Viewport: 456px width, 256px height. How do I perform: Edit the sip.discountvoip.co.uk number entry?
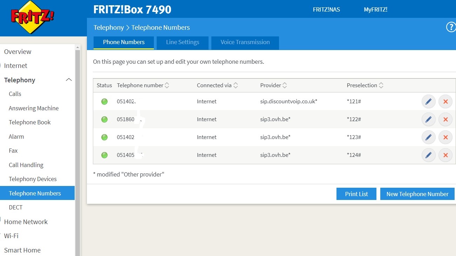(428, 102)
